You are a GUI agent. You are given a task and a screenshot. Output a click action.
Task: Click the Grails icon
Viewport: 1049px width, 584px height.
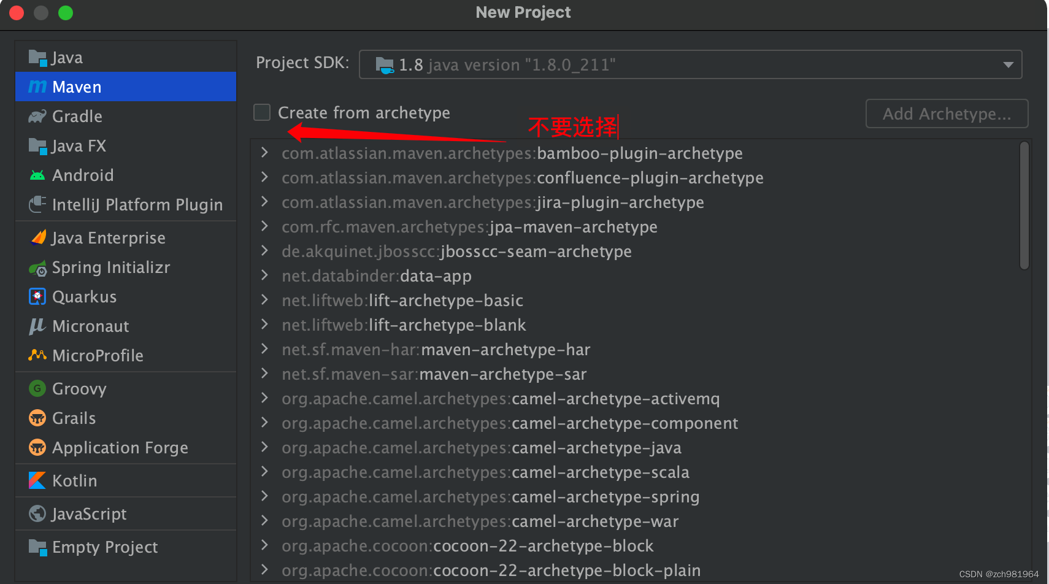pos(37,418)
